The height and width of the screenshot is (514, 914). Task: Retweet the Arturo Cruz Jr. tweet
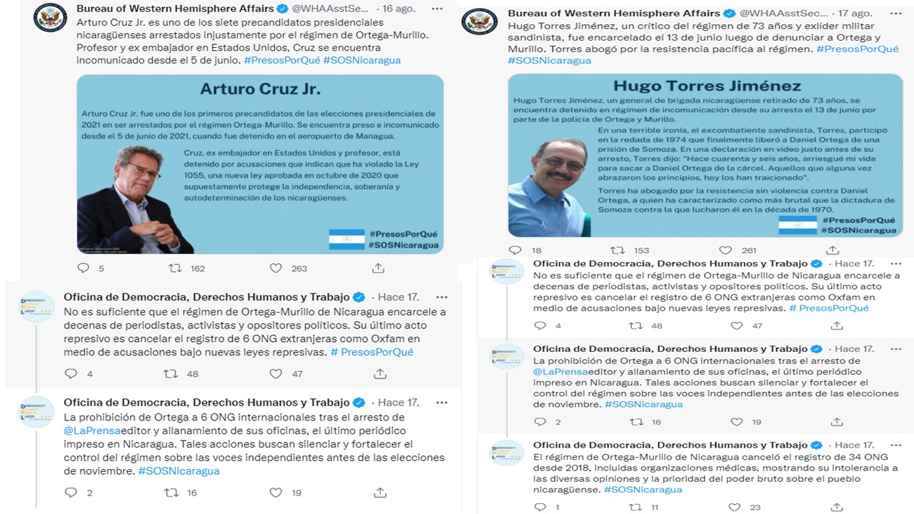click(174, 268)
